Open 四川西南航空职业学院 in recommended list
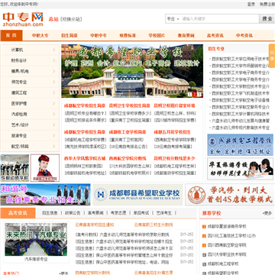Image resolution: width=275 pixels, height=275 pixels. pos(227,245)
